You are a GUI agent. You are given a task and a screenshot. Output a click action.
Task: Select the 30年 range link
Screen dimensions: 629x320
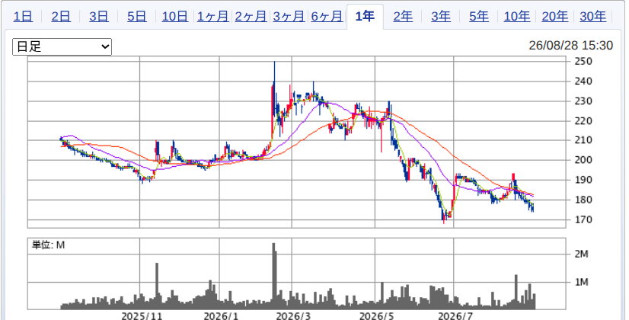593,17
